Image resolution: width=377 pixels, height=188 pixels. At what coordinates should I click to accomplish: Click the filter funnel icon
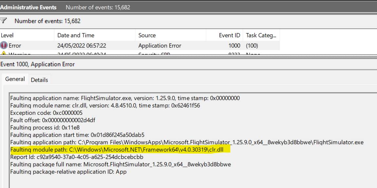(x=4, y=21)
